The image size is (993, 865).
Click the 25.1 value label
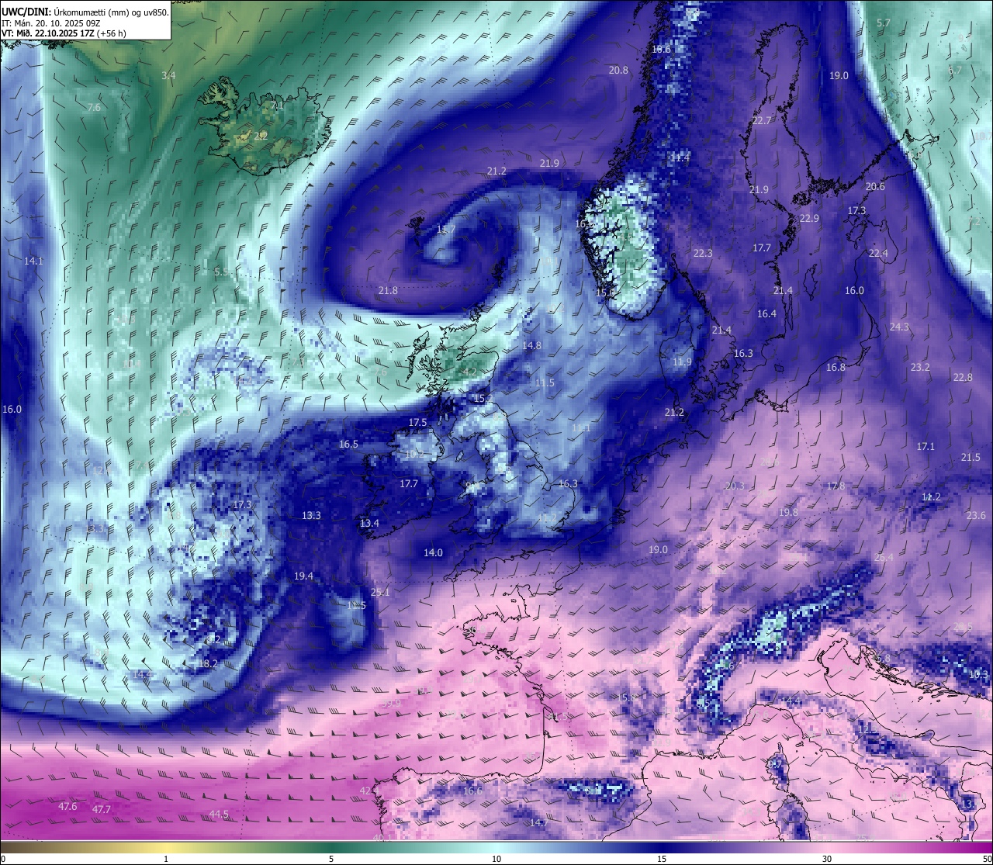tap(380, 593)
